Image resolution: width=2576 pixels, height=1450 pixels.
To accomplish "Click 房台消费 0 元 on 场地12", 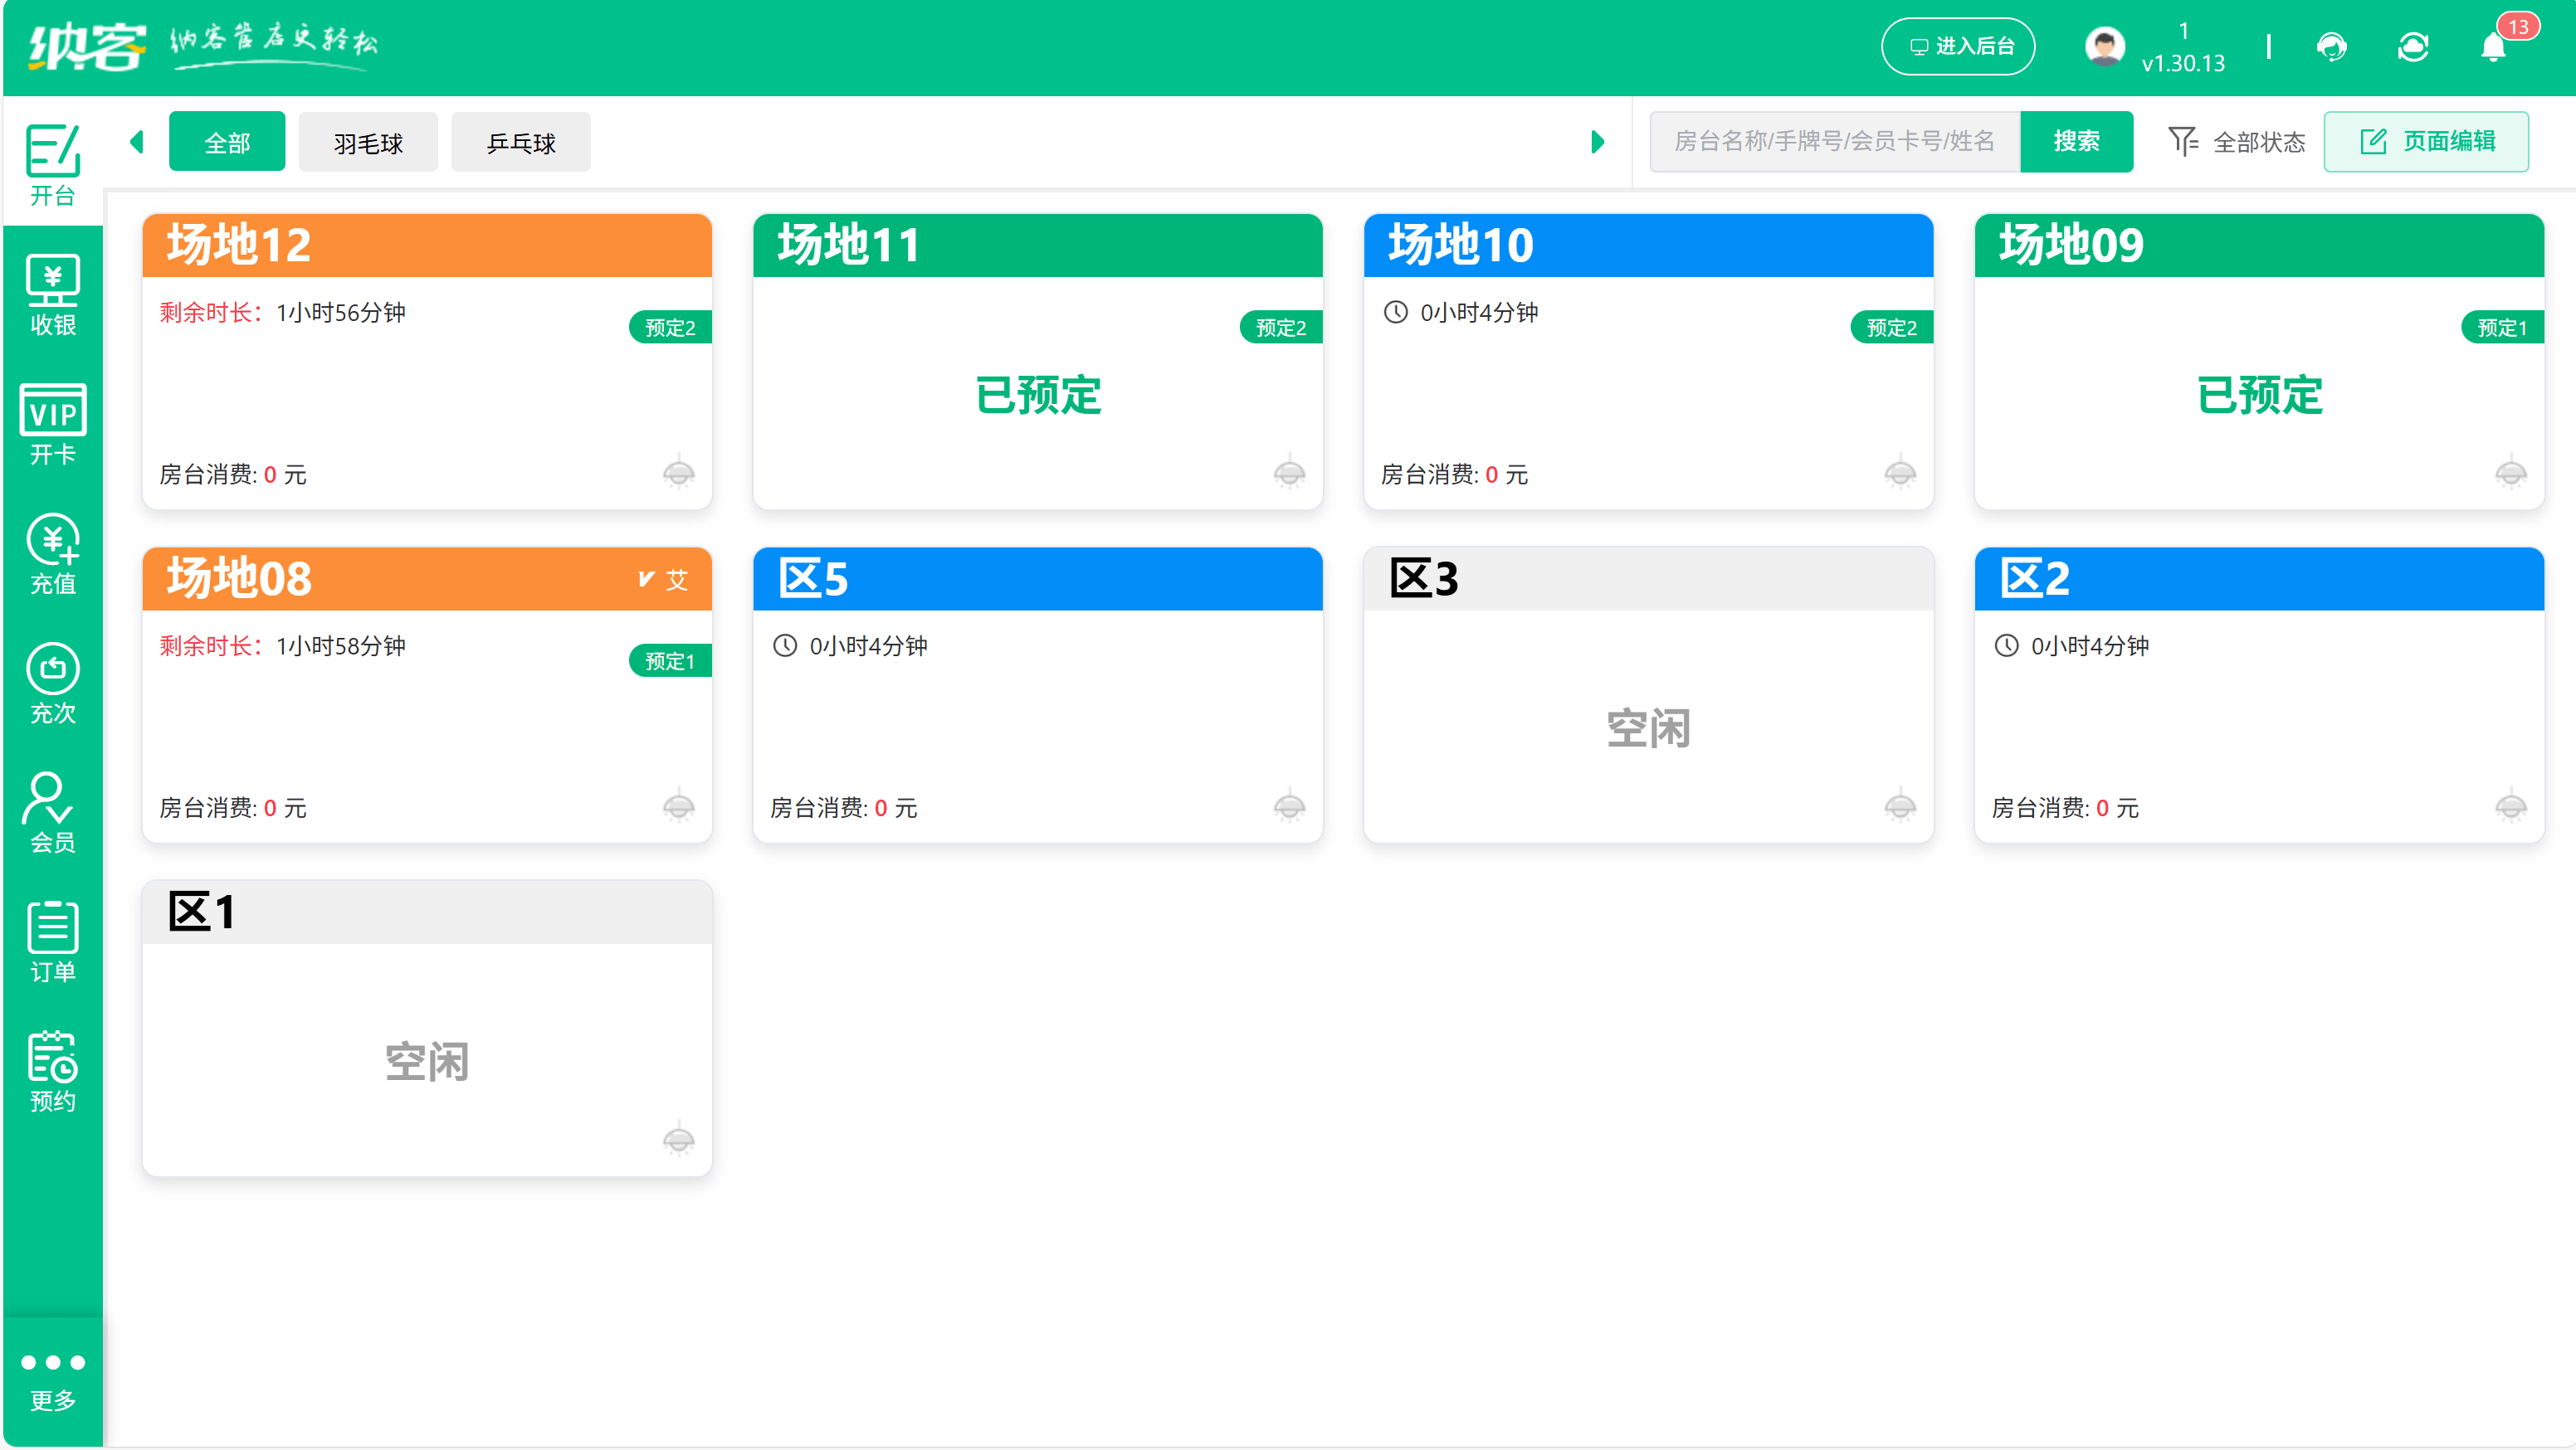I will [x=233, y=474].
